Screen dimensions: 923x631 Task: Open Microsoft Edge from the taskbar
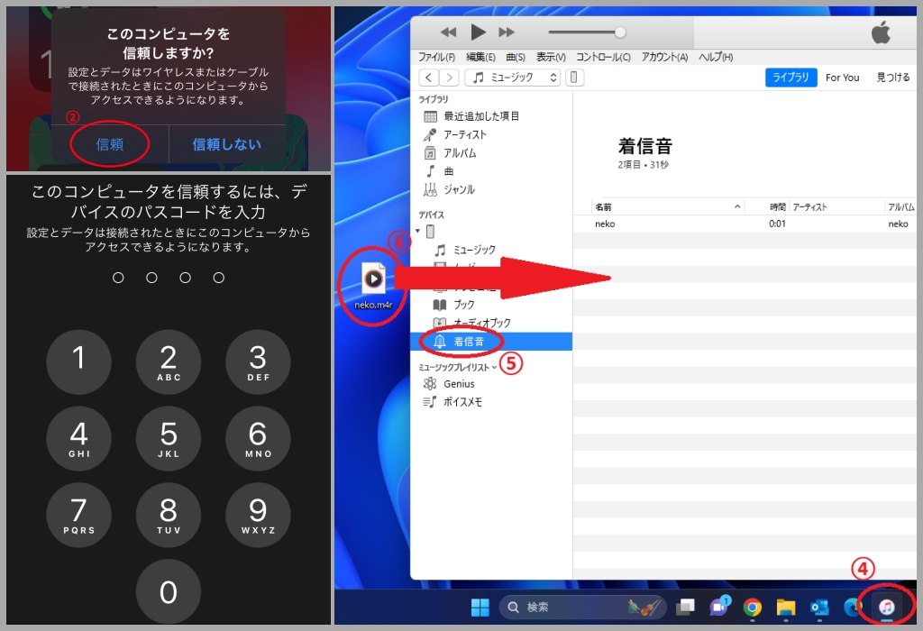853,607
